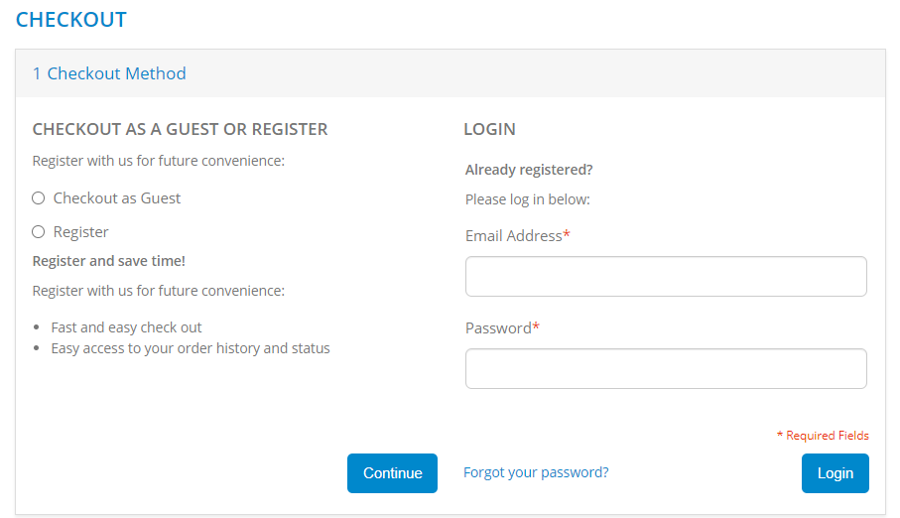Screen dimensions: 900x518
Task: Choose the Register radio button
Action: pyautogui.click(x=39, y=232)
